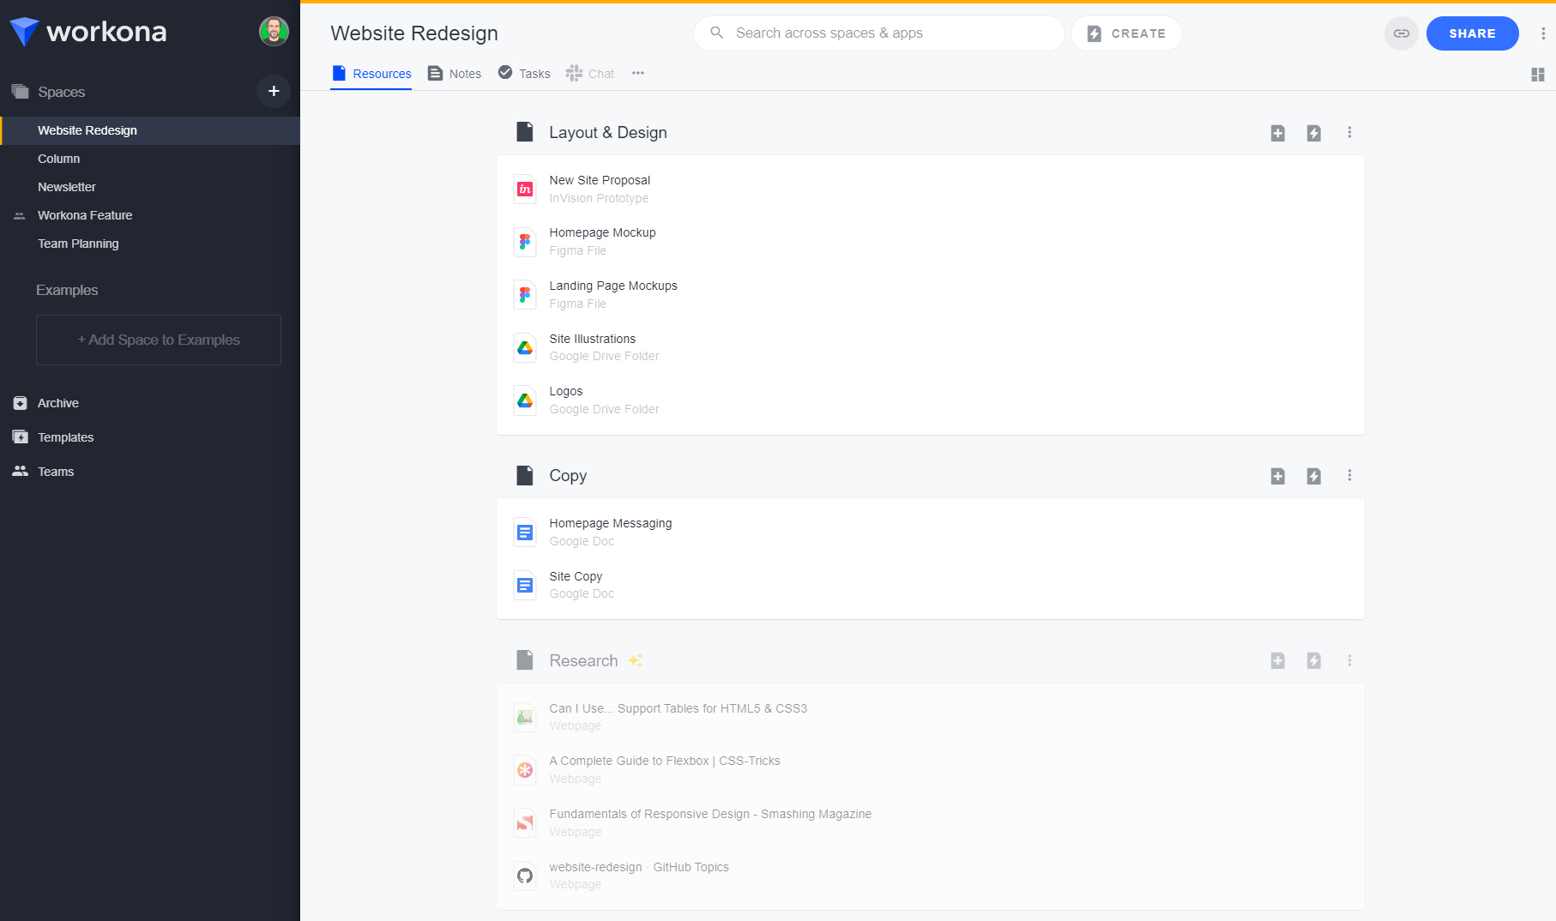Switch to the Notes tab
1556x921 pixels.
(x=454, y=73)
